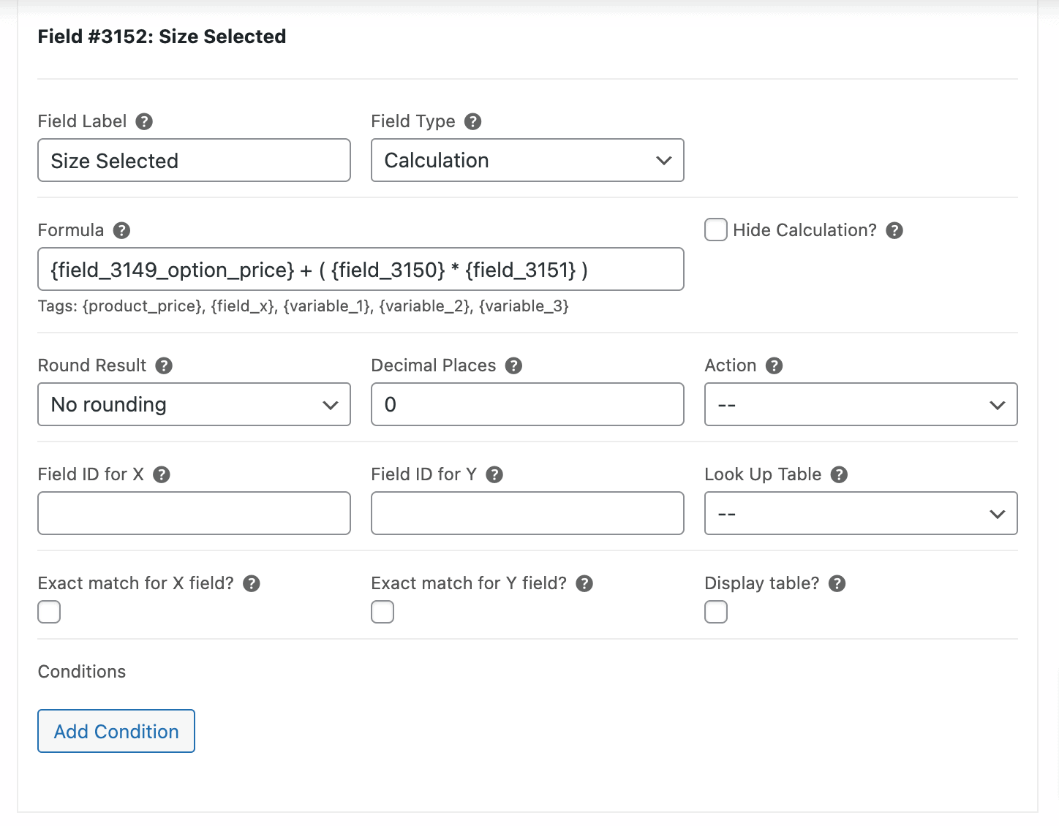Image resolution: width=1059 pixels, height=826 pixels.
Task: Open the Action dropdown
Action: coord(861,404)
